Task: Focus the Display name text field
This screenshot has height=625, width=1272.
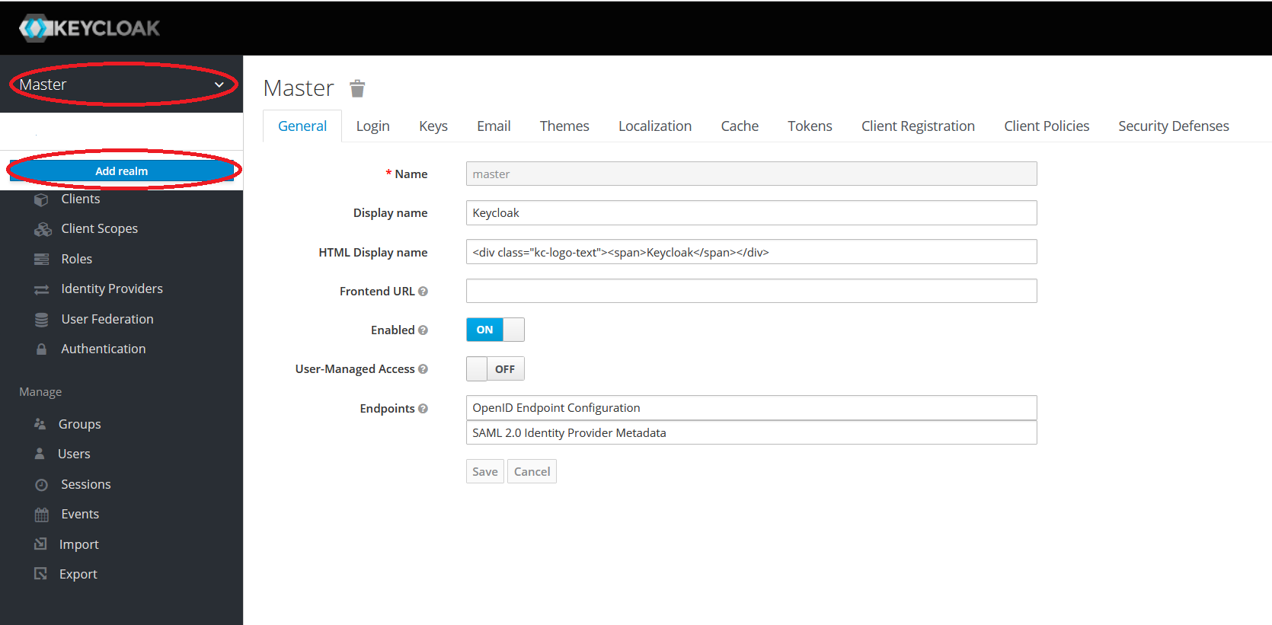Action: (x=751, y=213)
